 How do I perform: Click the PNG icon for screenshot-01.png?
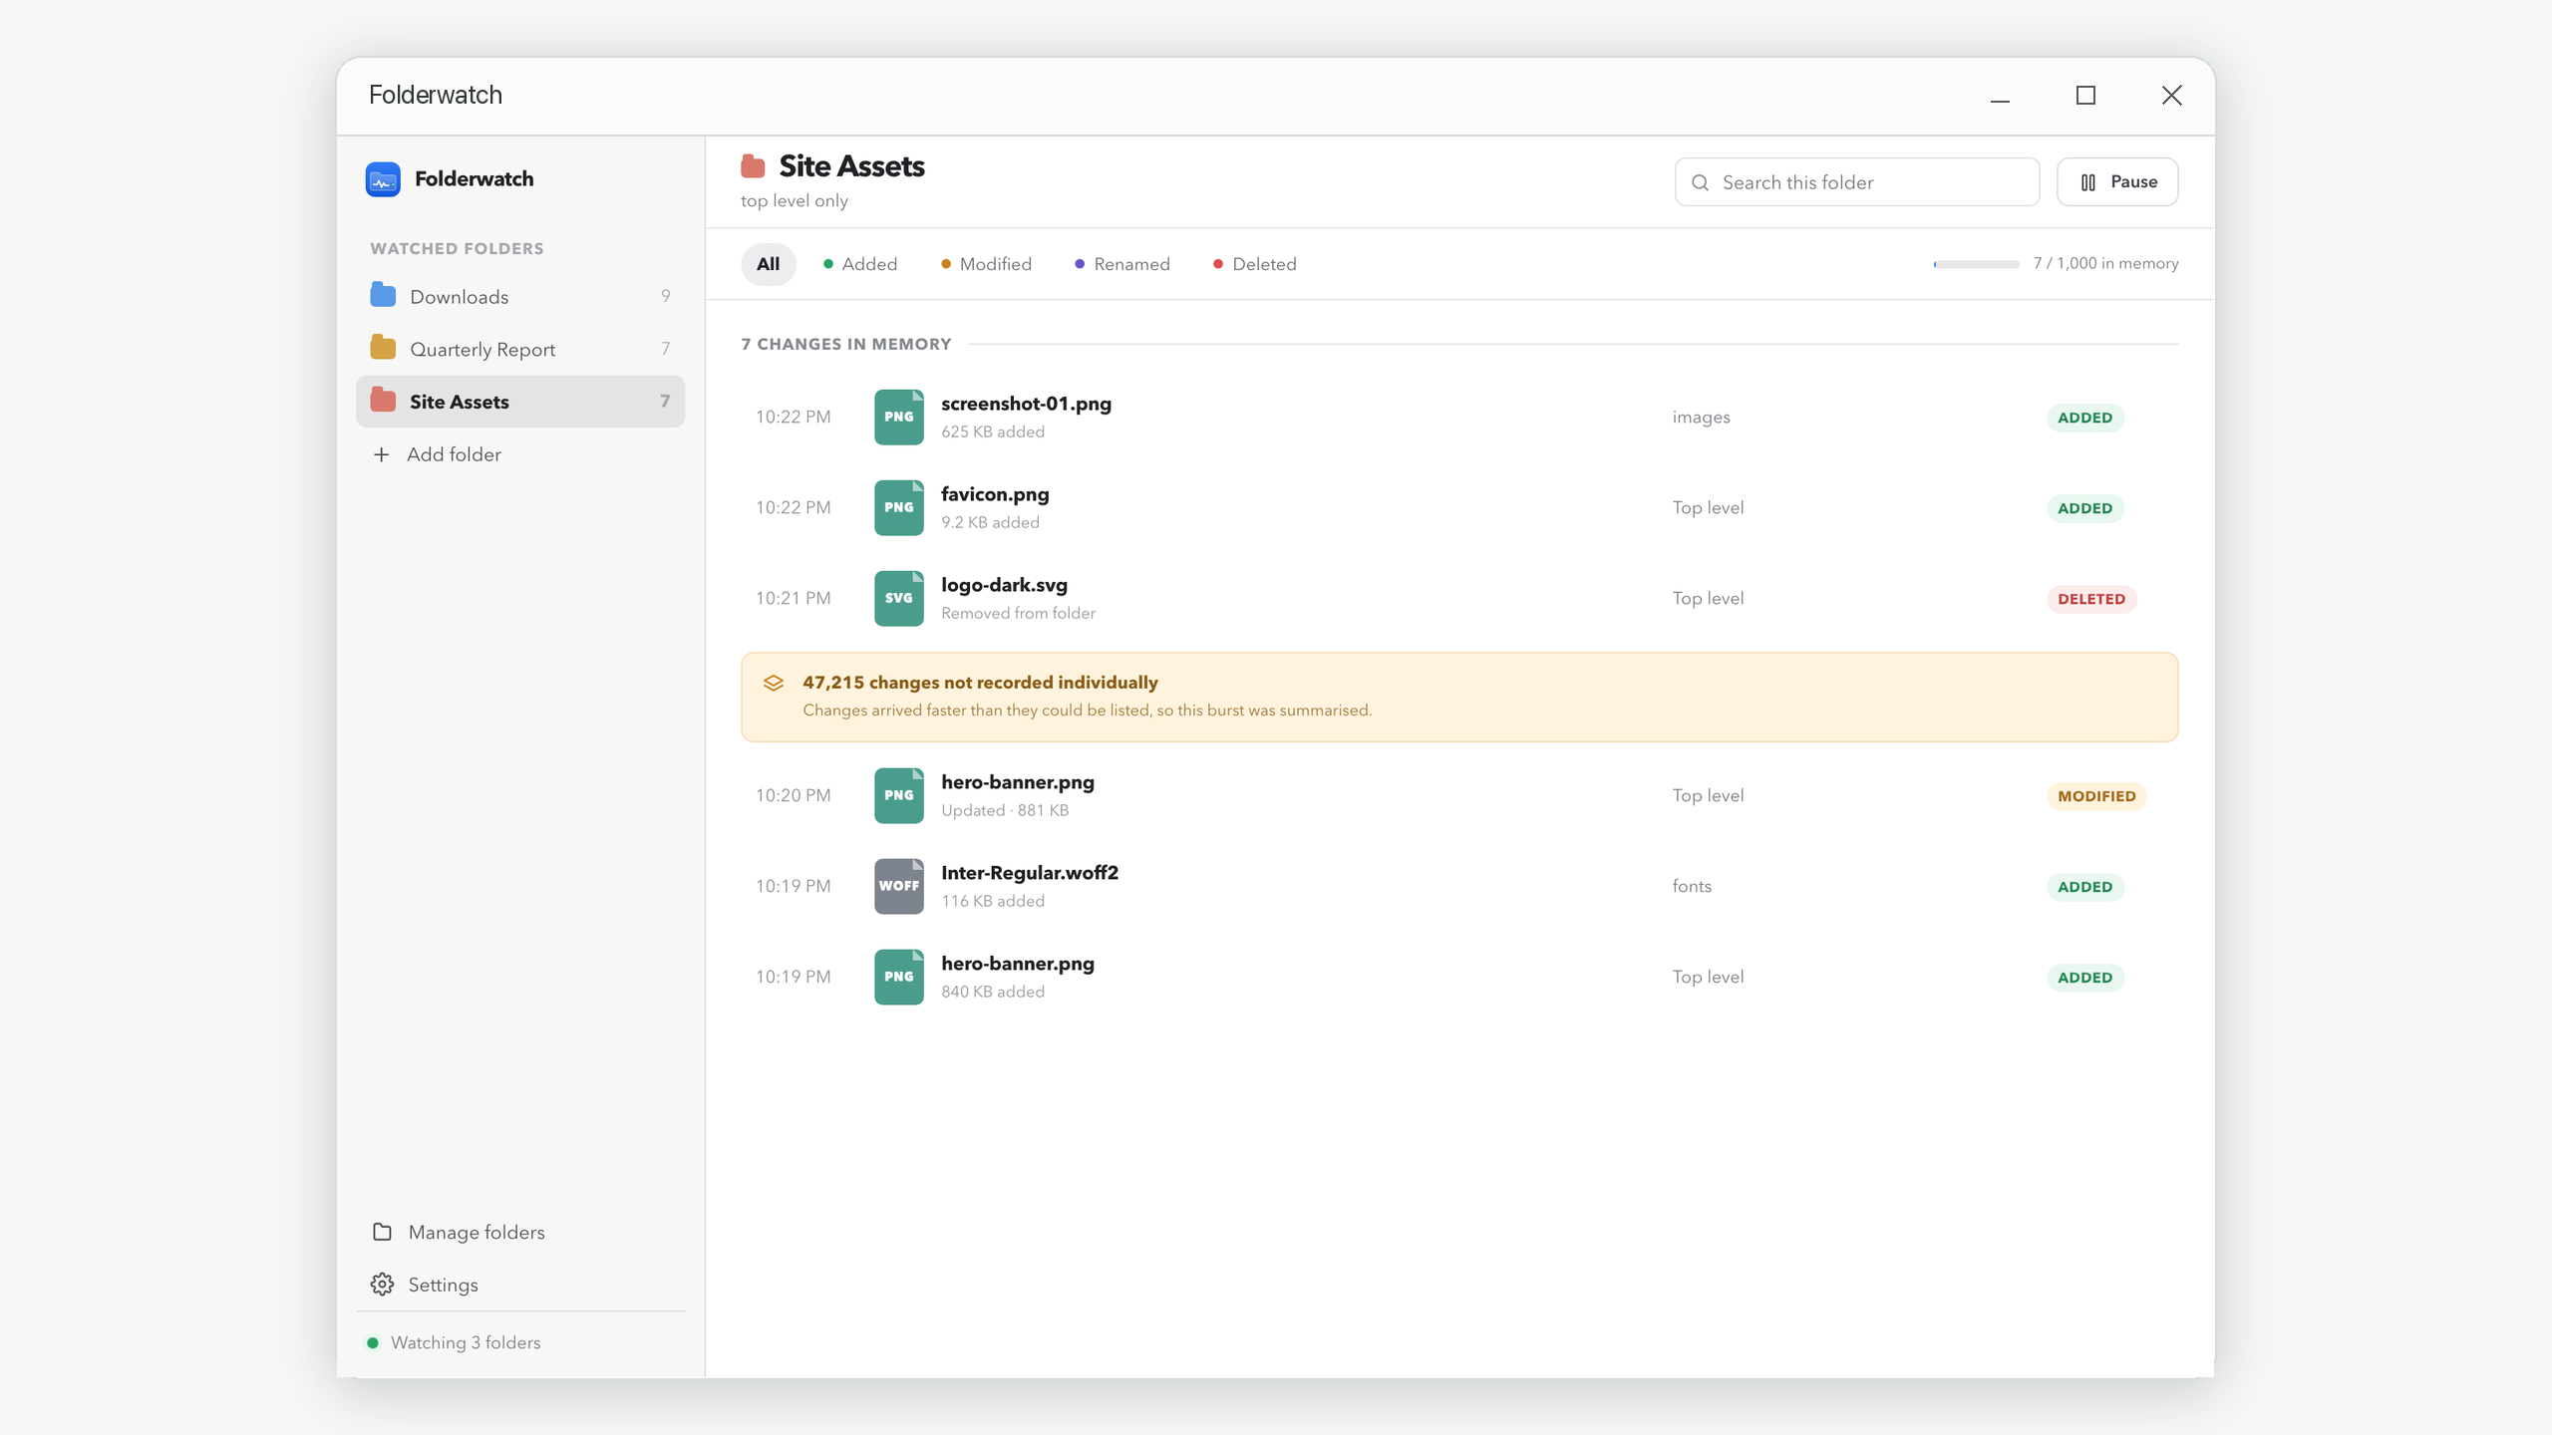899,417
